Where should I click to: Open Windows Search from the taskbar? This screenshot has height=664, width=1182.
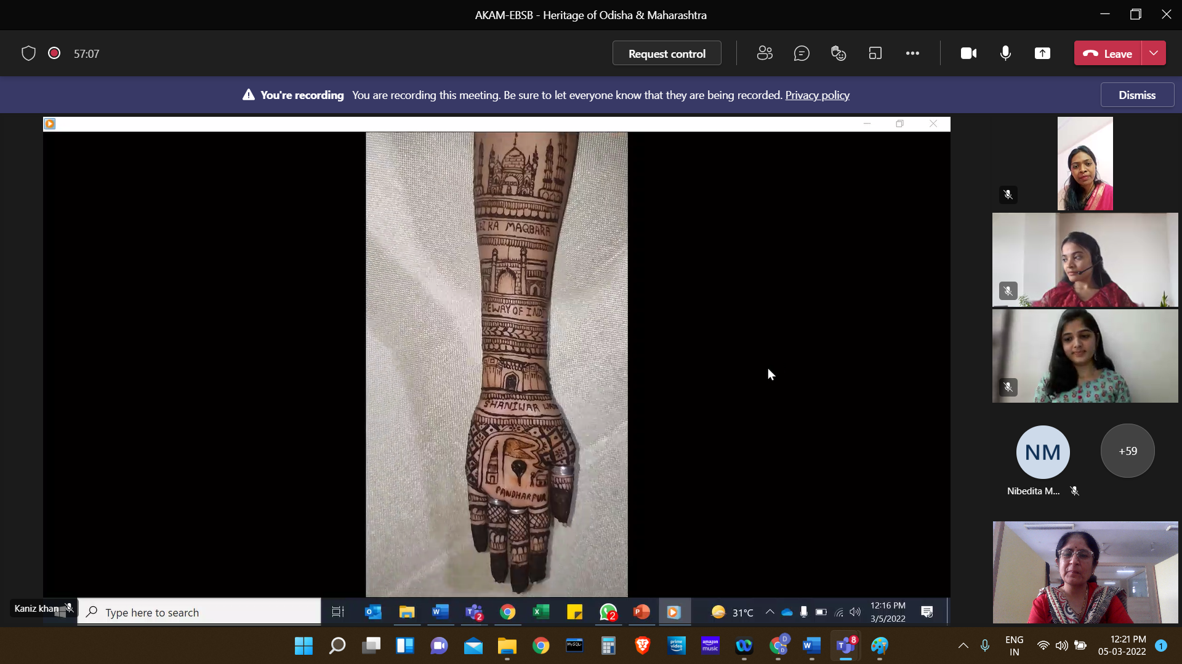337,646
